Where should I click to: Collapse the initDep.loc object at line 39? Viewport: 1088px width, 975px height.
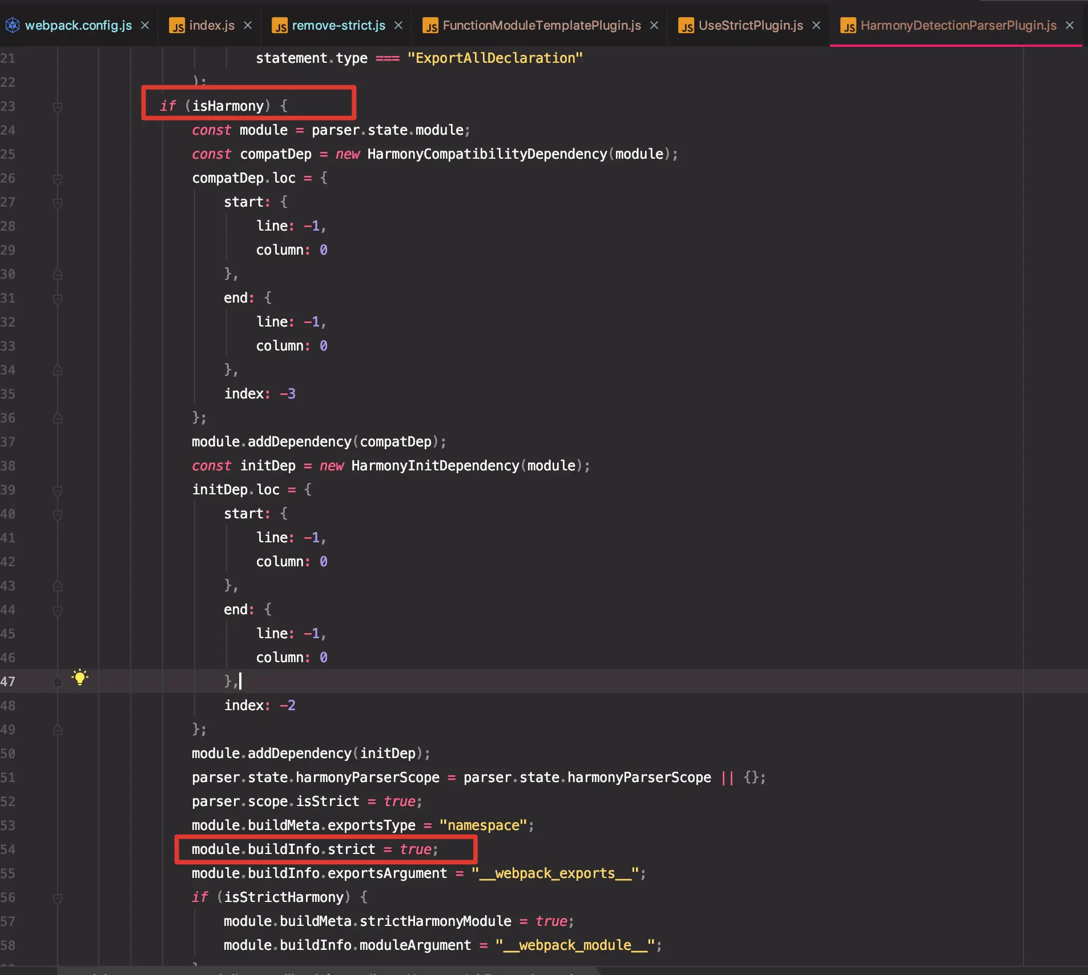[x=58, y=490]
